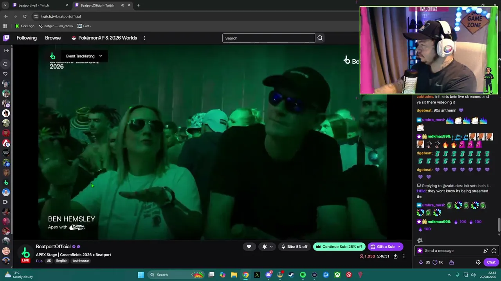
Task: Click the search magnifier button
Action: pyautogui.click(x=320, y=38)
